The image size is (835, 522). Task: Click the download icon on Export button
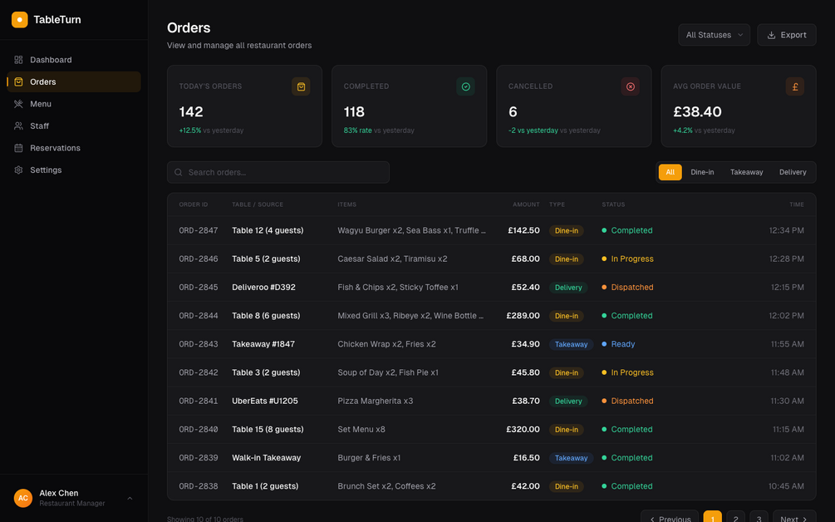pyautogui.click(x=771, y=35)
